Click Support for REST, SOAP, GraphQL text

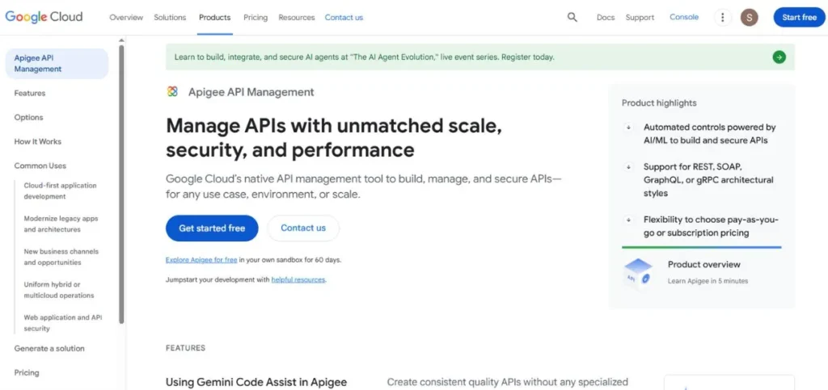click(708, 180)
